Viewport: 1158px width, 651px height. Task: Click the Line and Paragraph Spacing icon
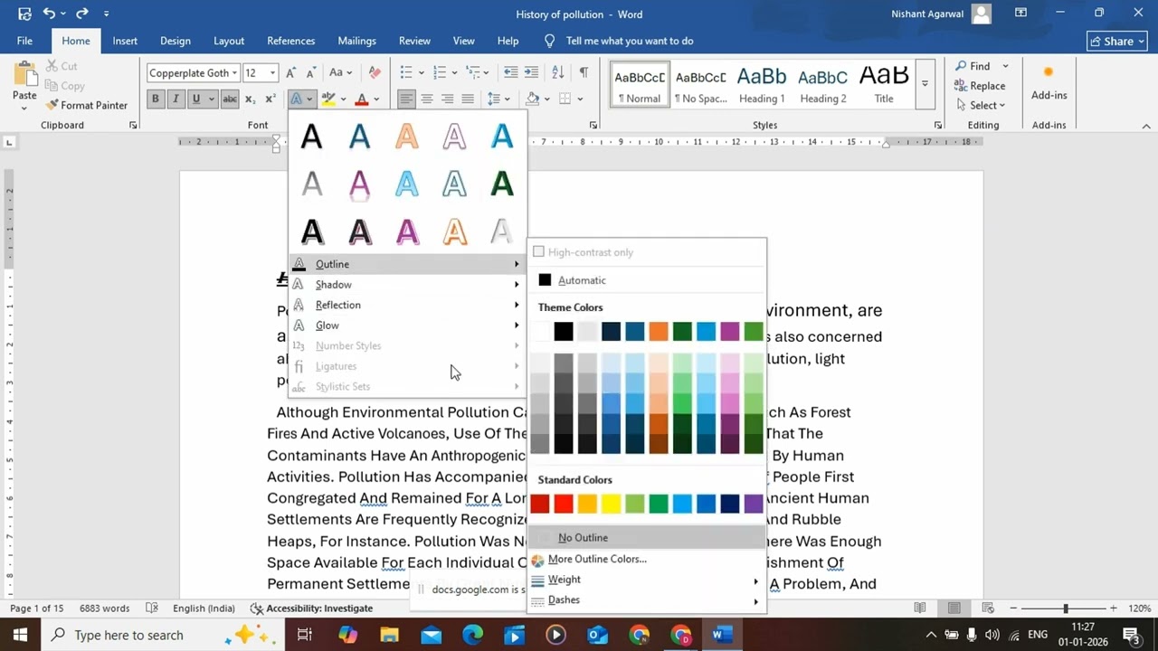point(494,99)
